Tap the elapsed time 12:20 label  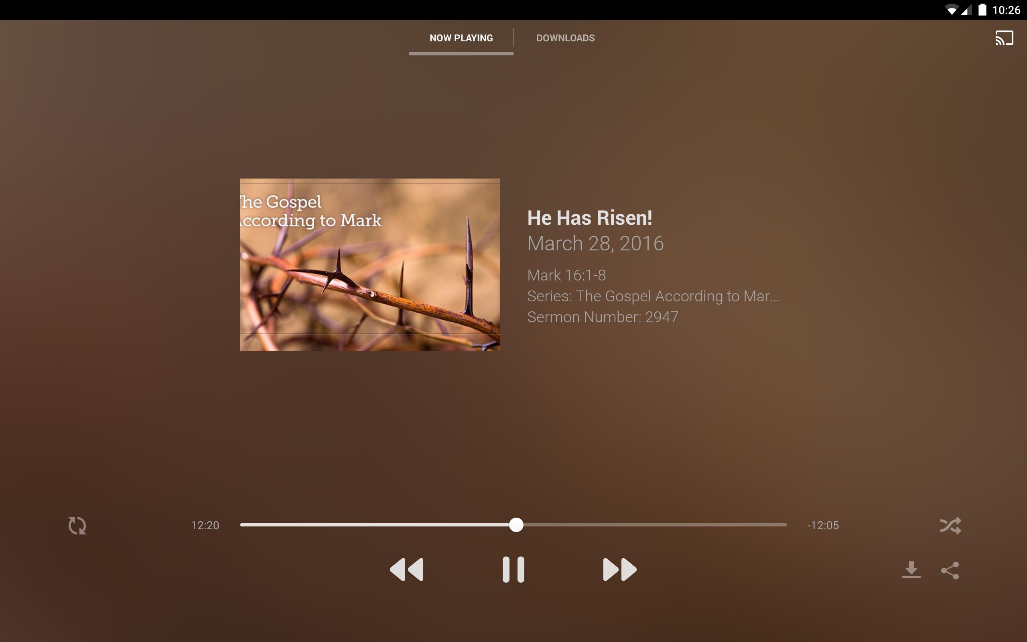[205, 525]
